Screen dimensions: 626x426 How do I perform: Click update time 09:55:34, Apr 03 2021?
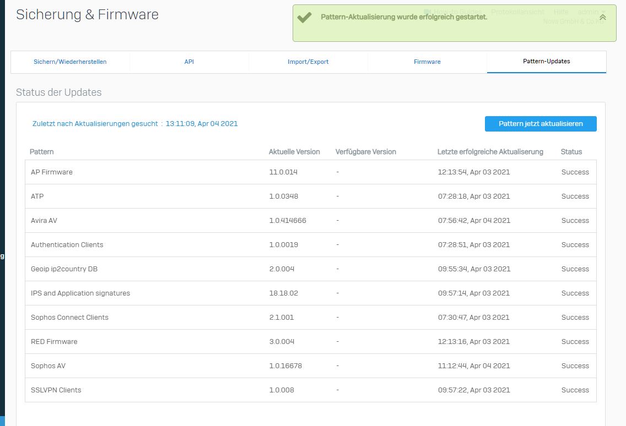pyautogui.click(x=474, y=269)
